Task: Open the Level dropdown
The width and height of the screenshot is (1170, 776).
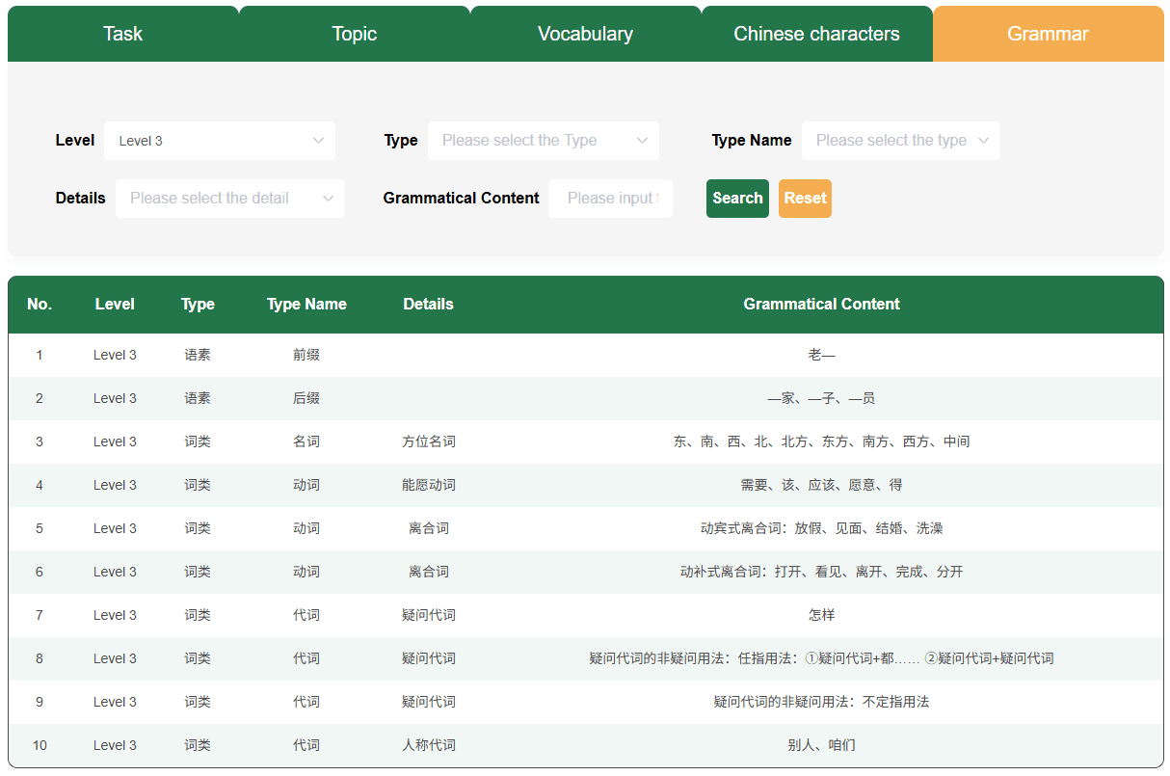Action: [220, 141]
